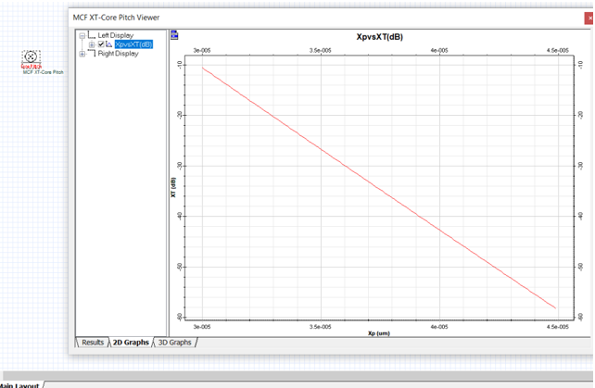Click the red crosstalk curve in the plot
The image size is (595, 388).
379,188
